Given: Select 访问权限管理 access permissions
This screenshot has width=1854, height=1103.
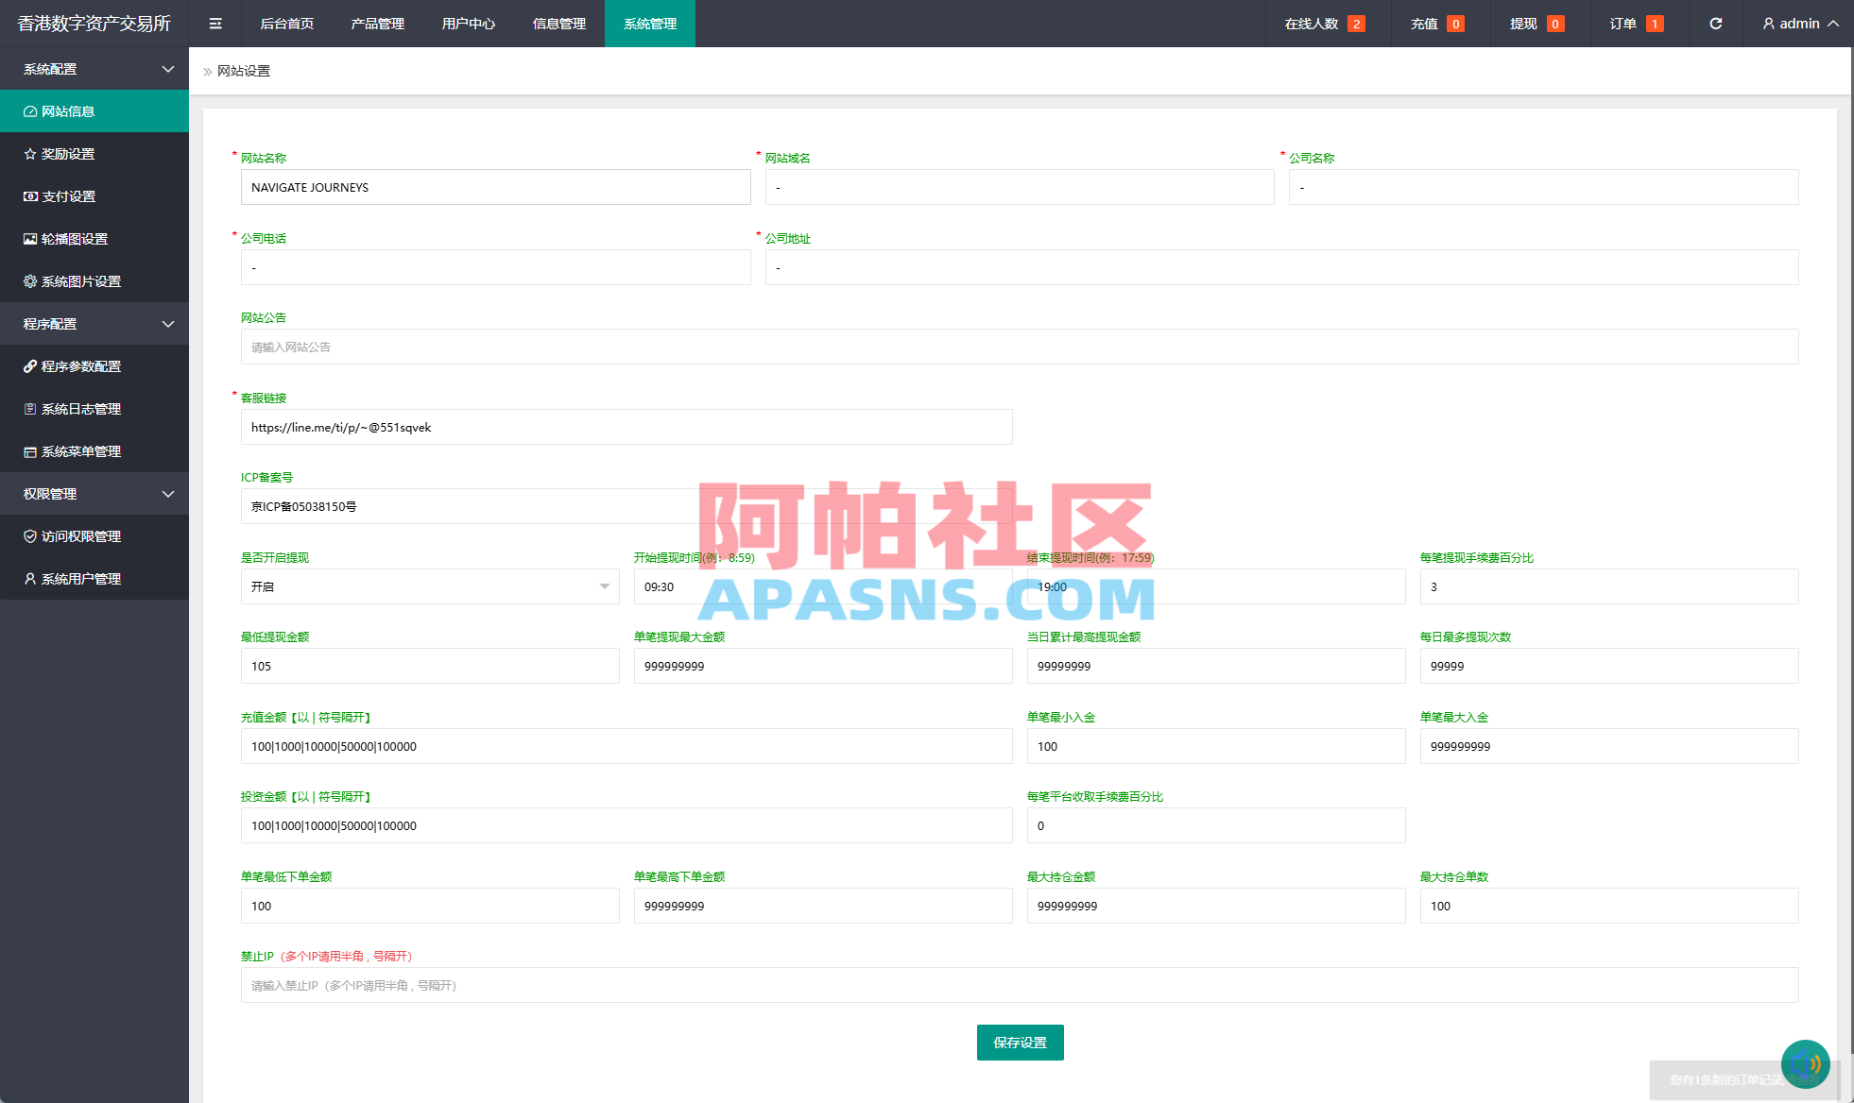Looking at the screenshot, I should click(81, 535).
